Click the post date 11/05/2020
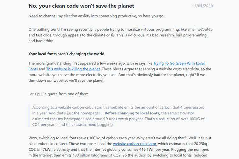This screenshot has height=159, width=239. [202, 6]
